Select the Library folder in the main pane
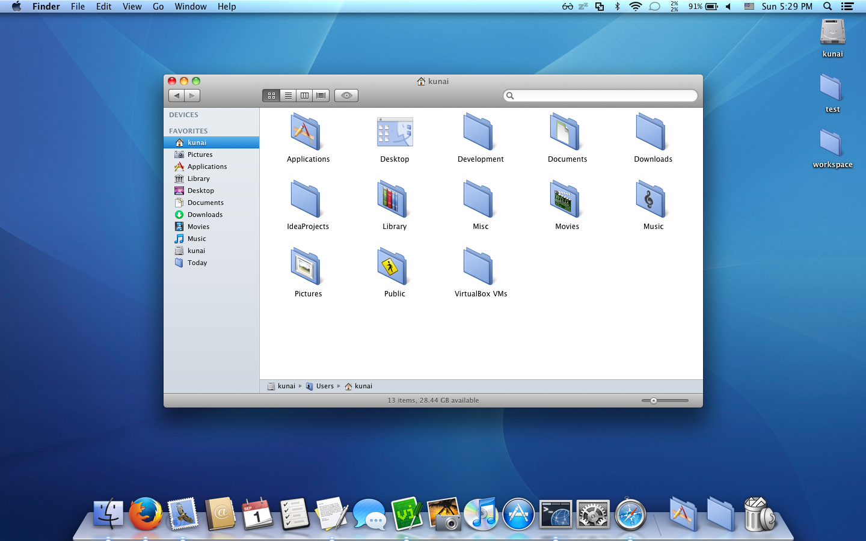The height and width of the screenshot is (541, 866). tap(394, 200)
